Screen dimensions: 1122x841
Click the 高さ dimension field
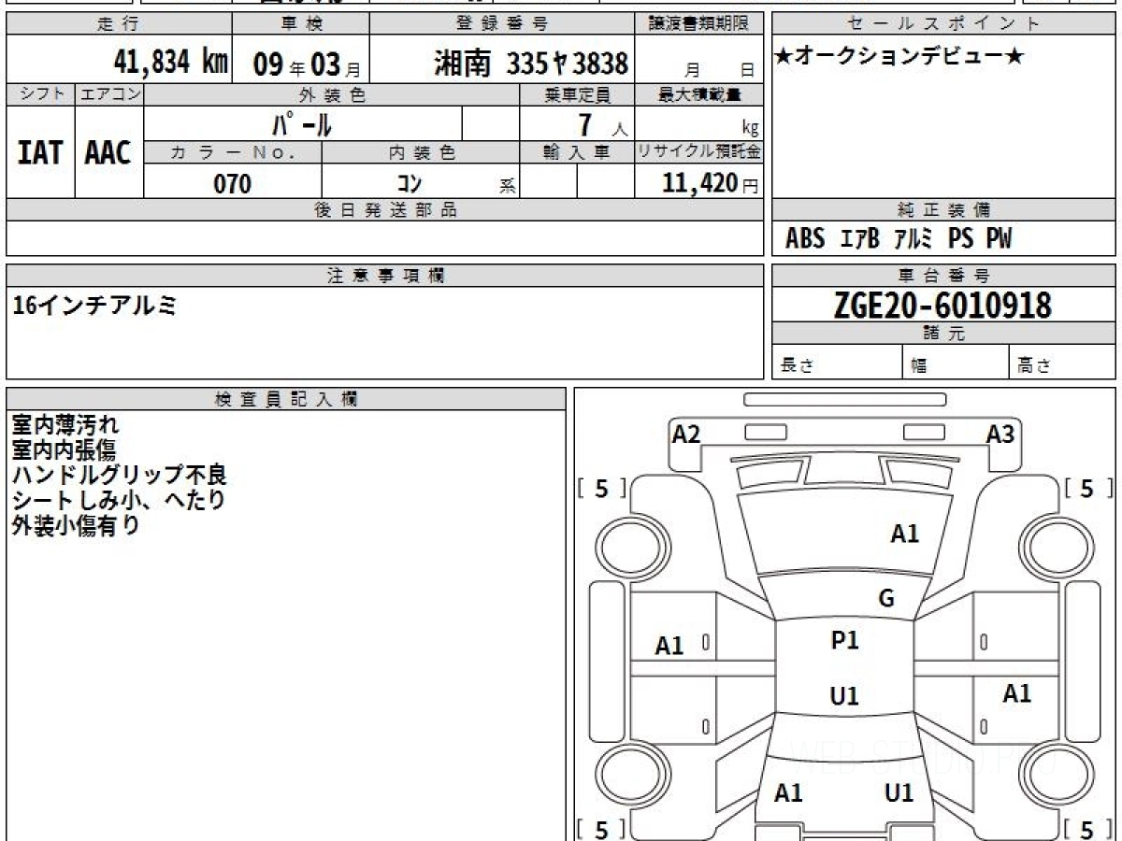tap(1063, 363)
